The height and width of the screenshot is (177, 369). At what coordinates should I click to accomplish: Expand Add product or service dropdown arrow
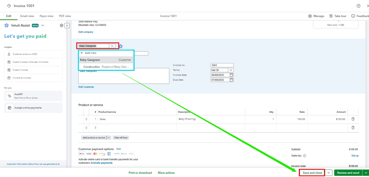tap(109, 138)
